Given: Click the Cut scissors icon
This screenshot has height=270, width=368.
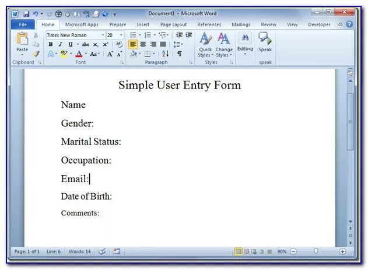Looking at the screenshot, I should coord(36,35).
